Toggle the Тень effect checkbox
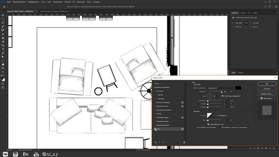 tap(155, 129)
